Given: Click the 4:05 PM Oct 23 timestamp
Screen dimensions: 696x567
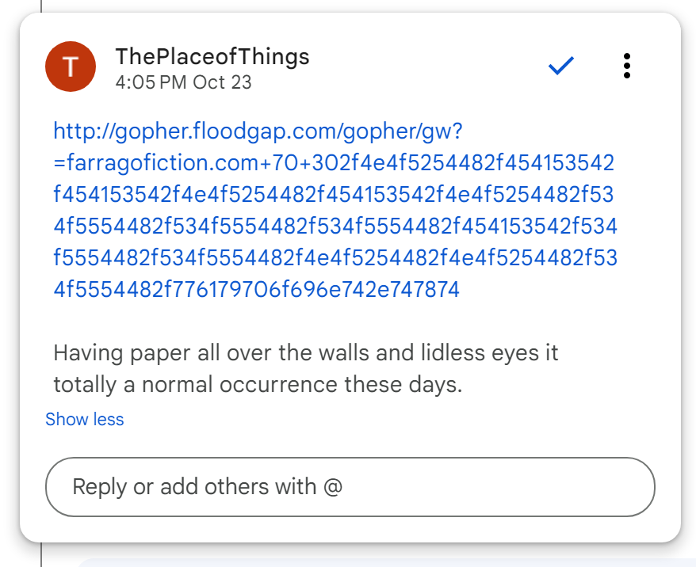Looking at the screenshot, I should pyautogui.click(x=183, y=82).
